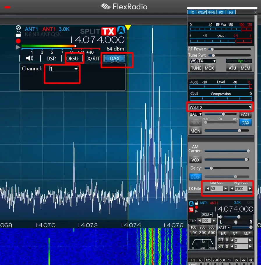Toggle the PROC speech processor button
Viewport: 261px width, 265px height.
pyautogui.click(x=195, y=123)
